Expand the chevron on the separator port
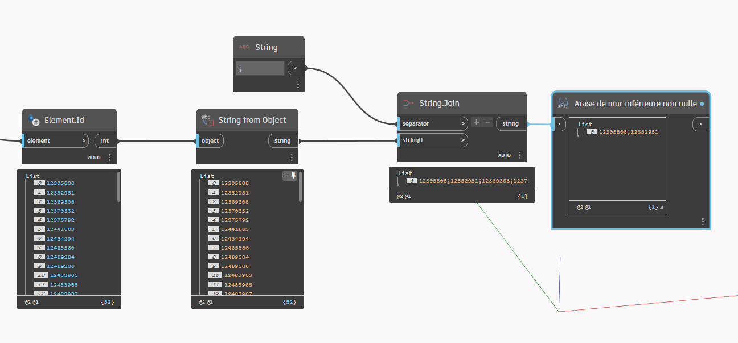738x343 pixels. tap(463, 123)
